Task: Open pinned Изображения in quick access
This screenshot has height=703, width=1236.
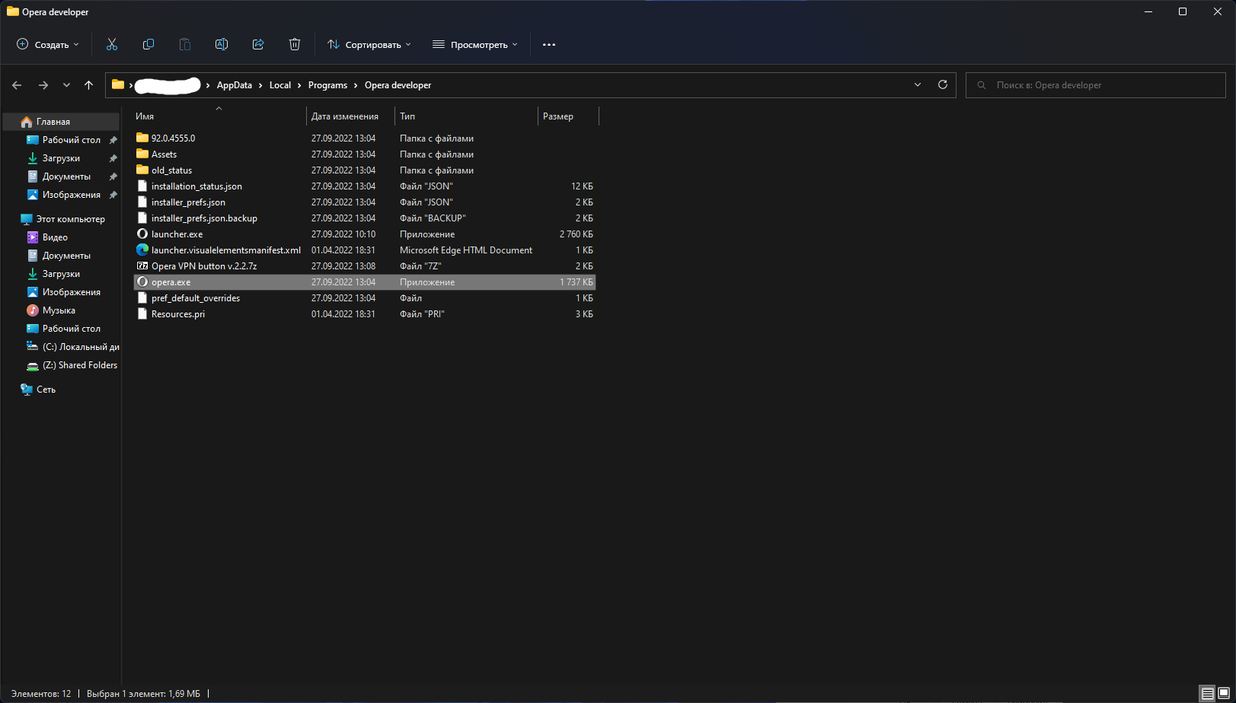Action: pos(71,195)
